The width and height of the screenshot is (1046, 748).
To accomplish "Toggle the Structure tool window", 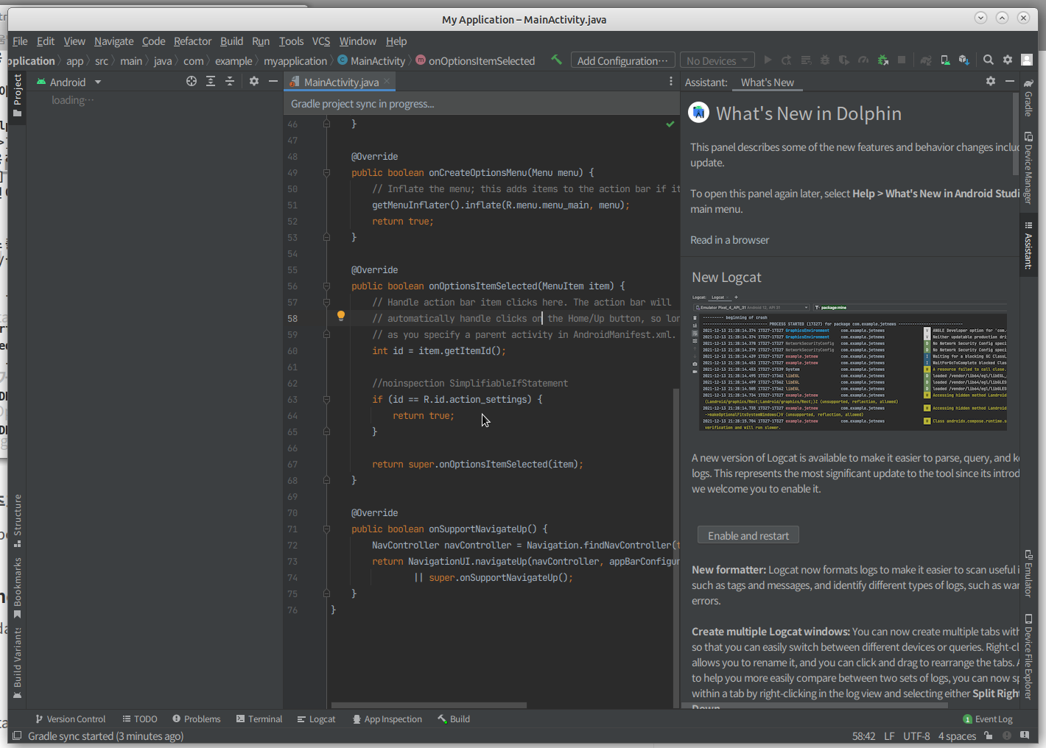I will pos(18,521).
